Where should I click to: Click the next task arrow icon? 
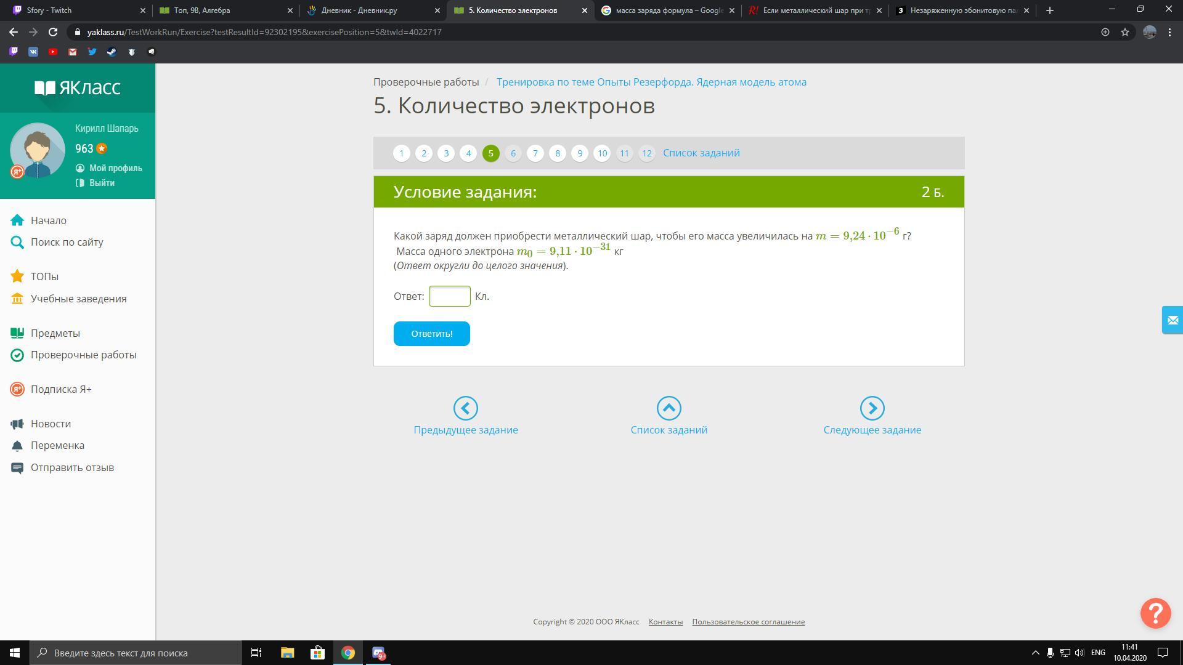[872, 408]
